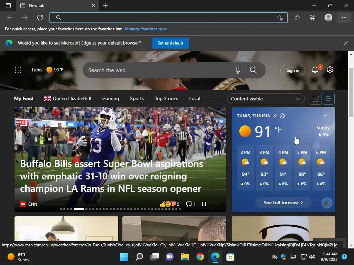Viewport: 354px width, 265px height.
Task: Open the MSN app launcher grid
Action: click(18, 70)
